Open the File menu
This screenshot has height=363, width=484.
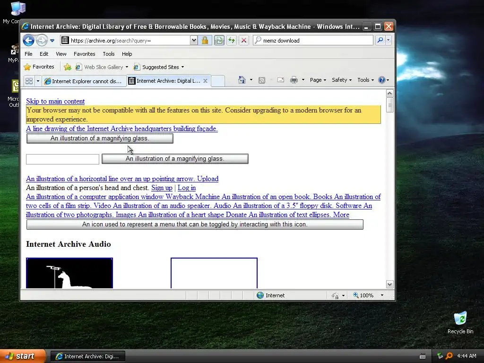pos(28,54)
